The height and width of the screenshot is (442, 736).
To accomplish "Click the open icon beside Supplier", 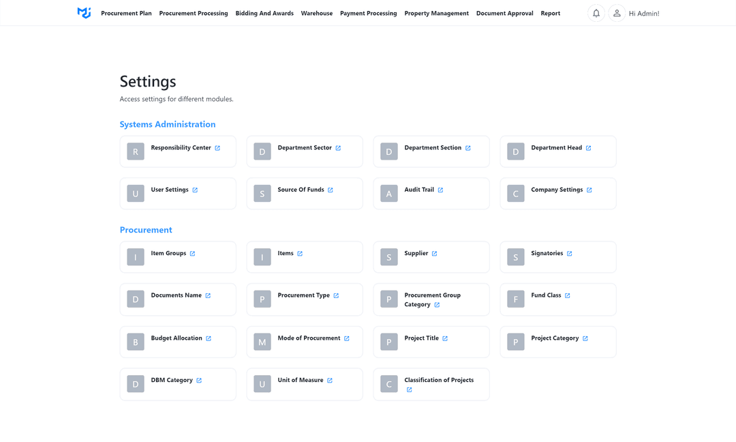I will pyautogui.click(x=434, y=254).
